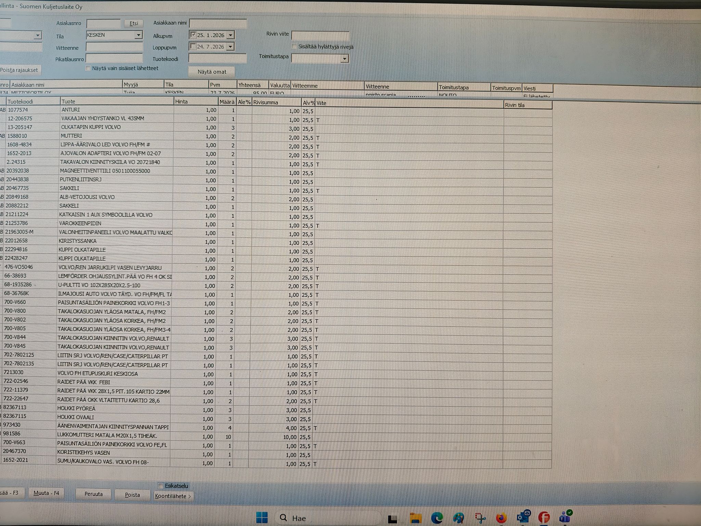Image resolution: width=701 pixels, height=526 pixels.
Task: Launch Firefox from the taskbar
Action: pos(501,518)
